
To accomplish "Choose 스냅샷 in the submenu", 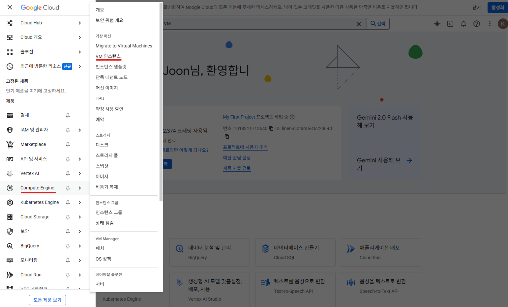I will pyautogui.click(x=102, y=166).
